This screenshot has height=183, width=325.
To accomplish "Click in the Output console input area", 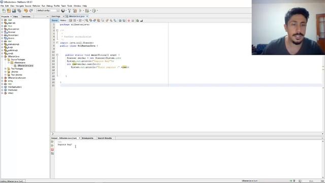I will (188, 159).
